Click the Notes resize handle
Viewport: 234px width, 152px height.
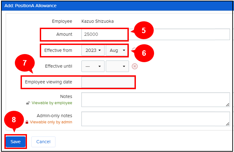228,105
